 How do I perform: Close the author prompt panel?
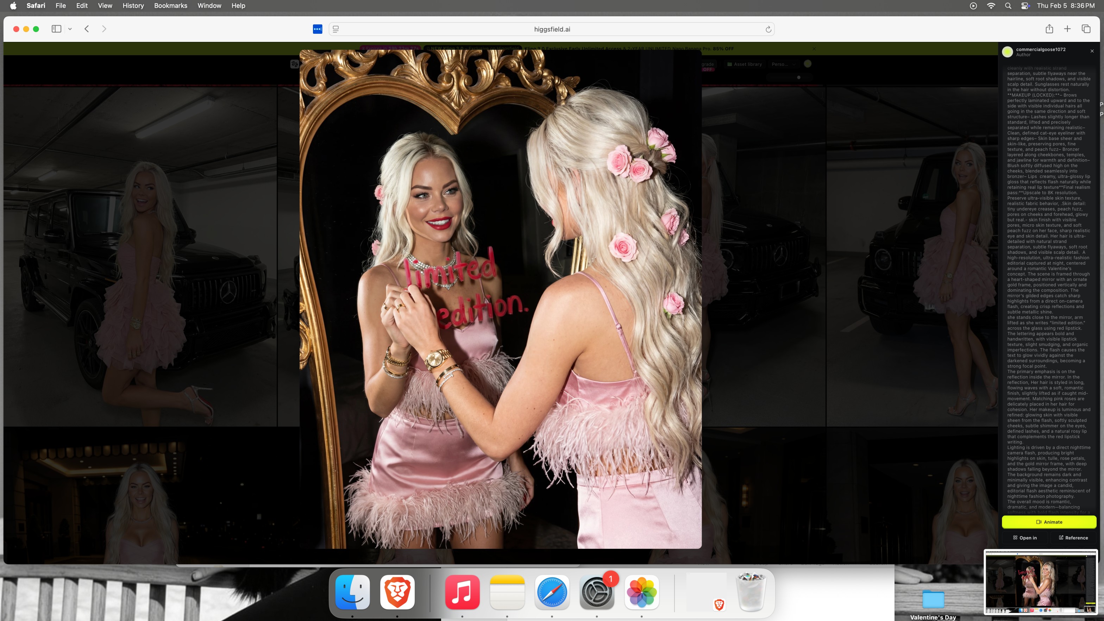coord(1092,51)
